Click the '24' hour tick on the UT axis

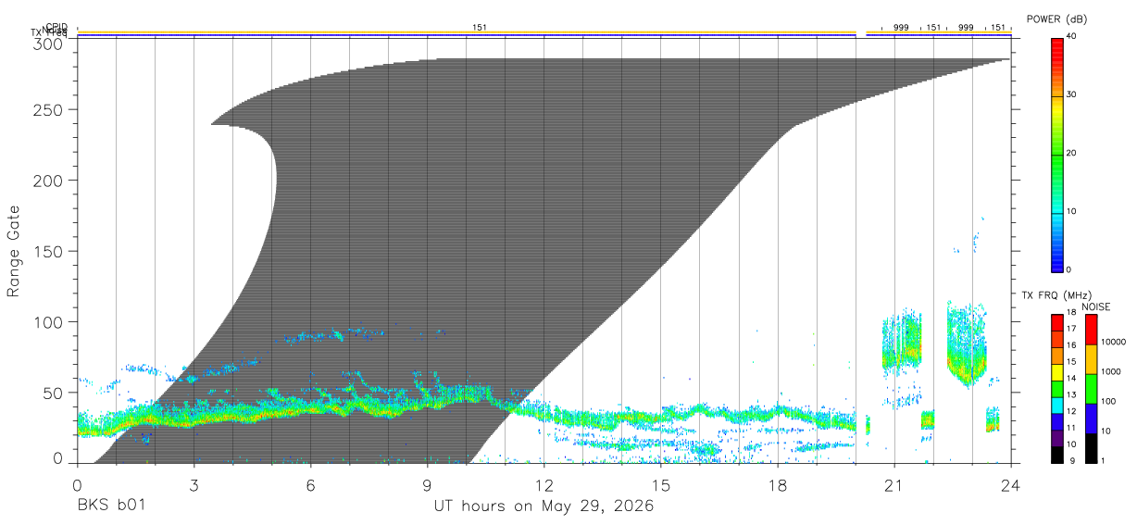pyautogui.click(x=1011, y=485)
